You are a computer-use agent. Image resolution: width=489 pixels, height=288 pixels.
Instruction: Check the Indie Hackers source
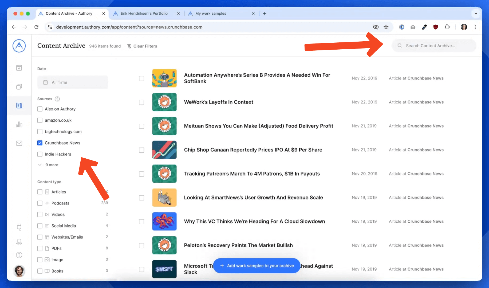pos(40,154)
